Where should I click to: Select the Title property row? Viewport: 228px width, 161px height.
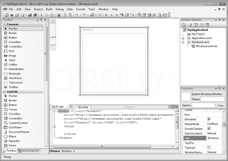click(x=203, y=138)
